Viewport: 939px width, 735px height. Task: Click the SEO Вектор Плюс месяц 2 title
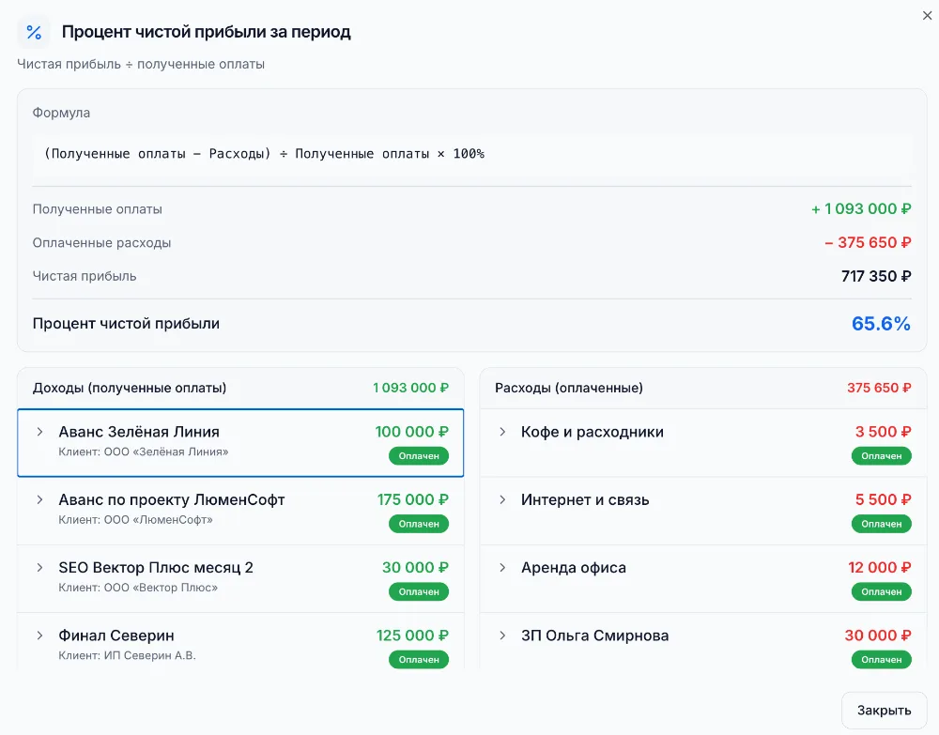(x=156, y=567)
